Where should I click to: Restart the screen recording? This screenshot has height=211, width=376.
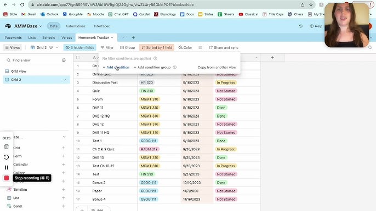point(7,157)
